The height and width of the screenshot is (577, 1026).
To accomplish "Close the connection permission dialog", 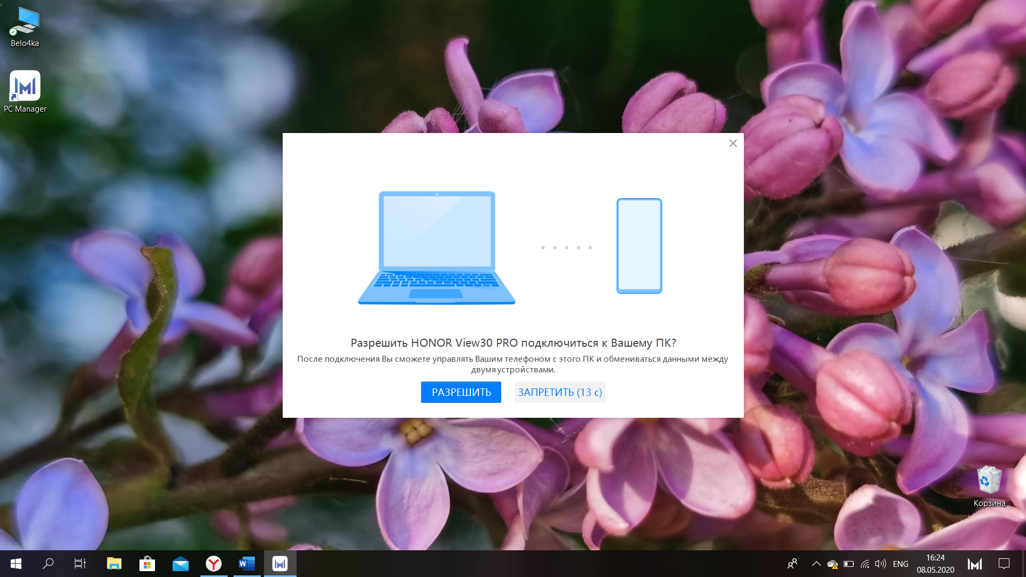I will click(x=733, y=143).
